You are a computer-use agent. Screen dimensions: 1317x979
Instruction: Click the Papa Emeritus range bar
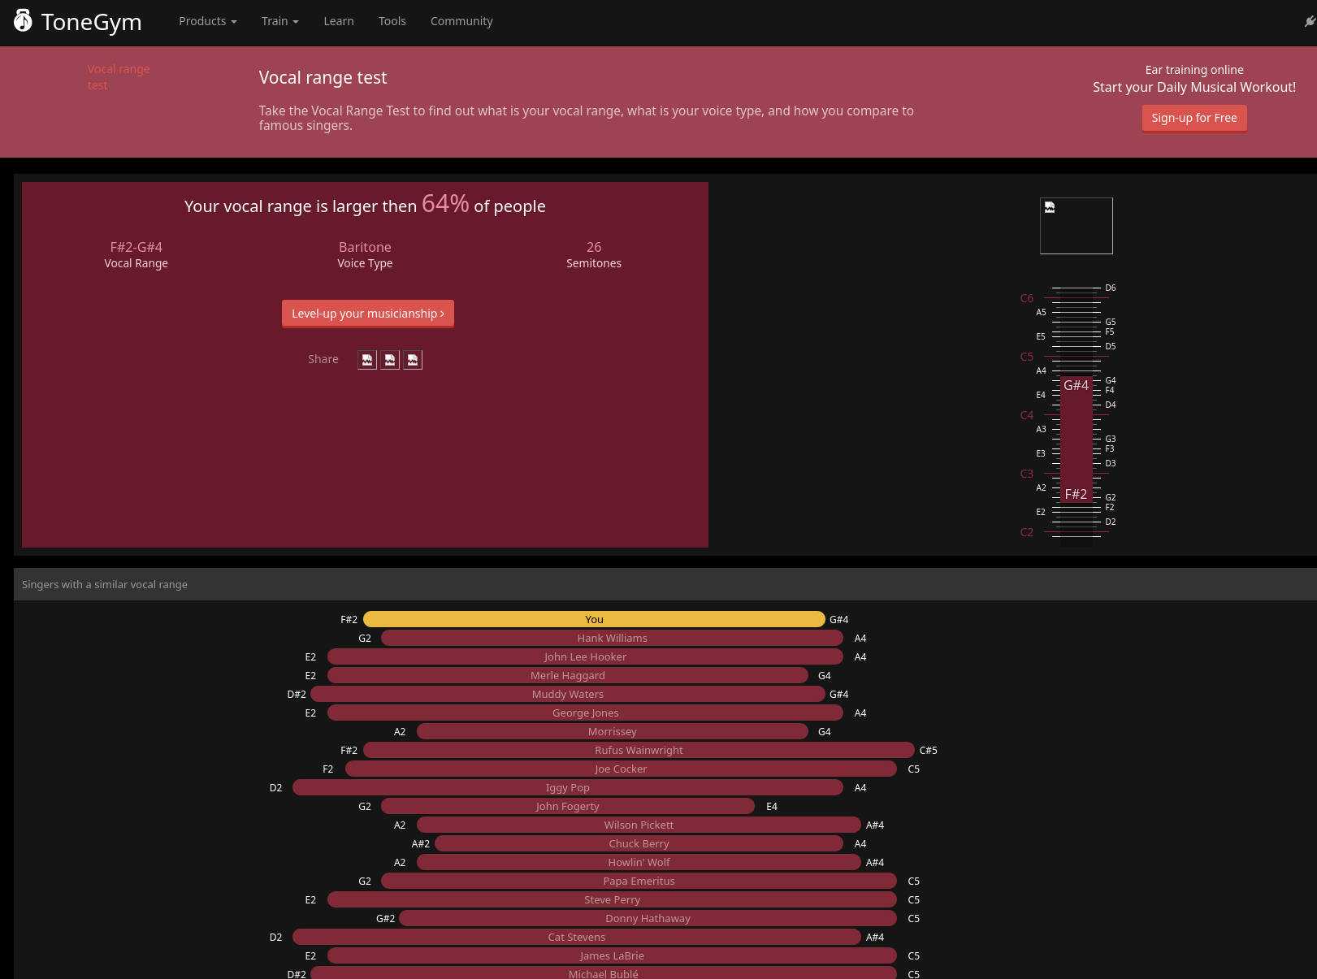(639, 881)
